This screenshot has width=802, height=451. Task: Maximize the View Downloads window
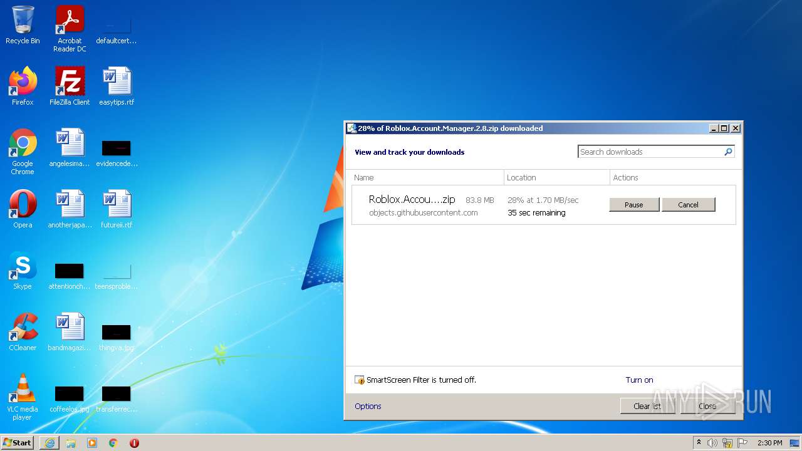point(724,128)
